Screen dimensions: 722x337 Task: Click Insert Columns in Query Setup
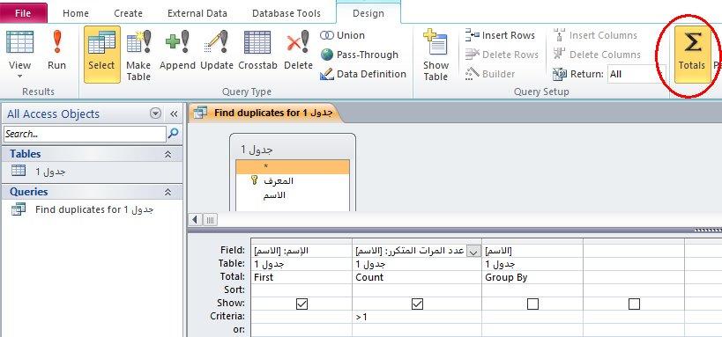(595, 35)
